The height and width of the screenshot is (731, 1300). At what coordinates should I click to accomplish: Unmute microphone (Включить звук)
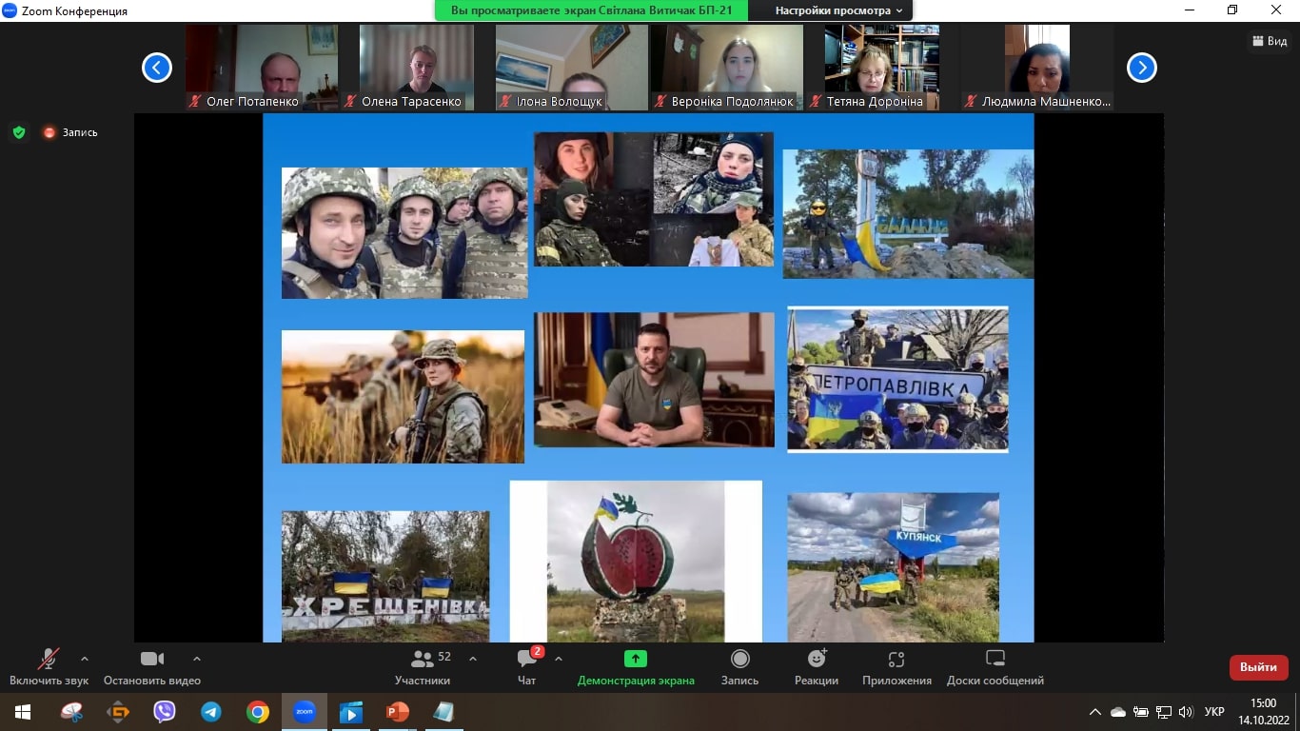pyautogui.click(x=49, y=666)
